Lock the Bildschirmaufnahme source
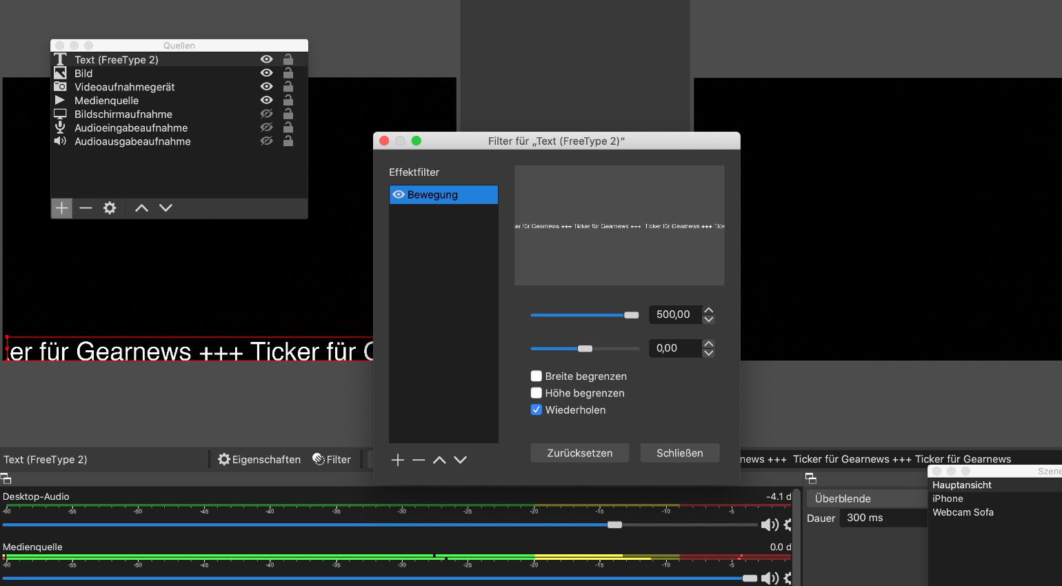Screen dimensions: 1062x586 coord(288,114)
